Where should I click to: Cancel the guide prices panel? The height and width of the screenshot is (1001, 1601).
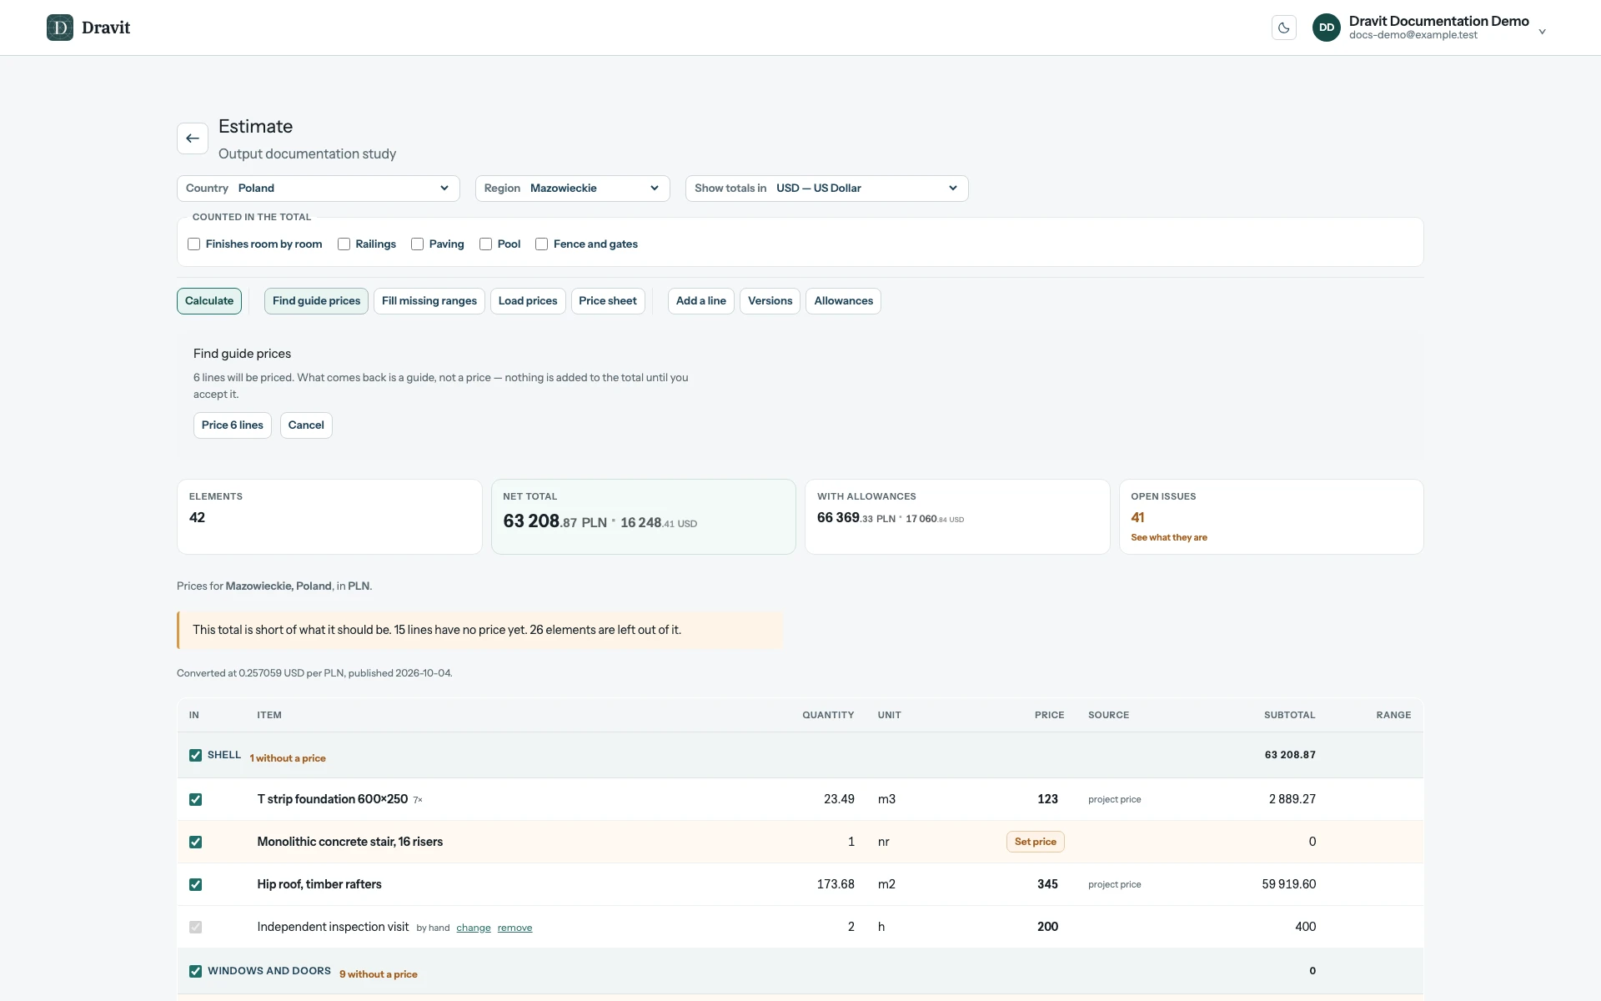click(306, 425)
